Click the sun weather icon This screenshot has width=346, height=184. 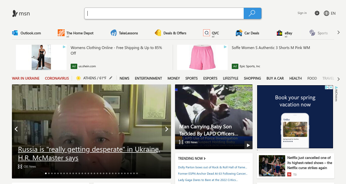[x=79, y=78]
